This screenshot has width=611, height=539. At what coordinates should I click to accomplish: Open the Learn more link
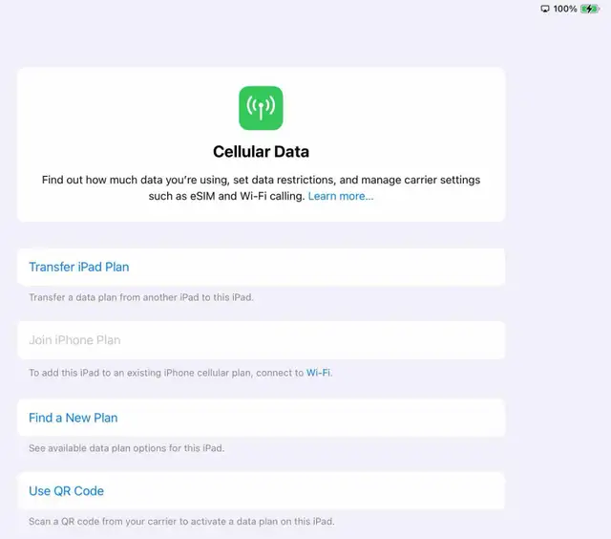(x=341, y=196)
